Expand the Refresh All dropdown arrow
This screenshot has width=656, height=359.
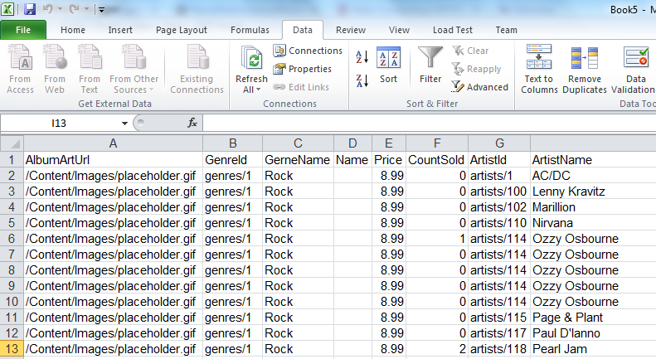pyautogui.click(x=259, y=90)
